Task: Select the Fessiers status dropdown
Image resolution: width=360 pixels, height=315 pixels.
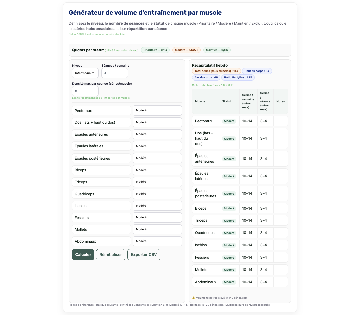Action: (157, 217)
